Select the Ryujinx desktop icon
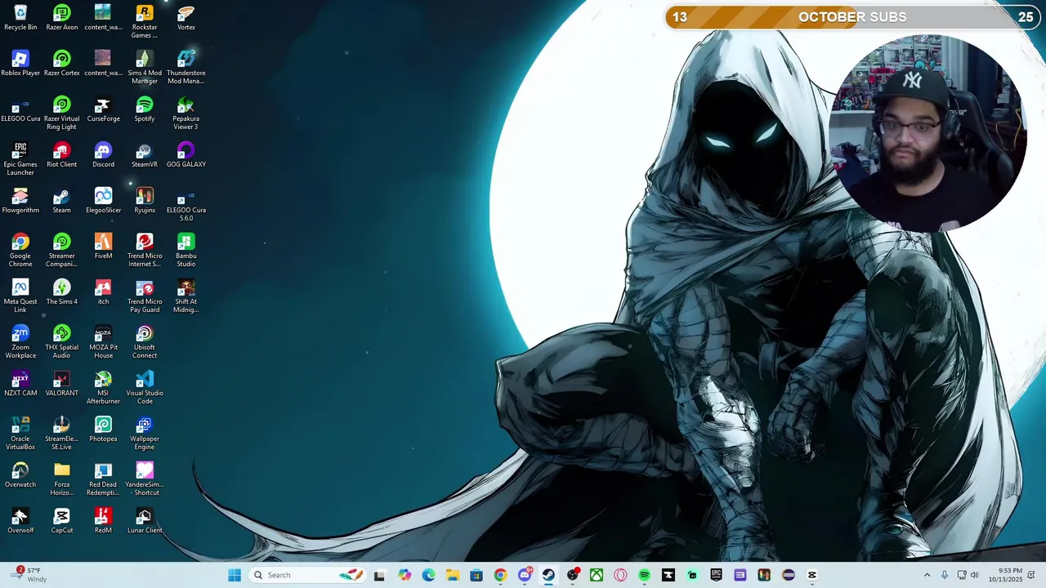This screenshot has height=588, width=1046. (145, 201)
